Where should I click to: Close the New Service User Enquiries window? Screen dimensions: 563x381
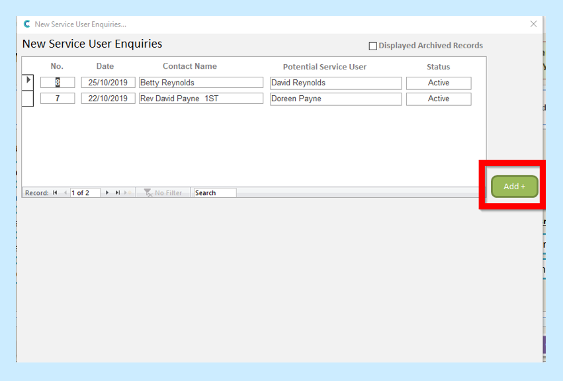click(x=533, y=24)
